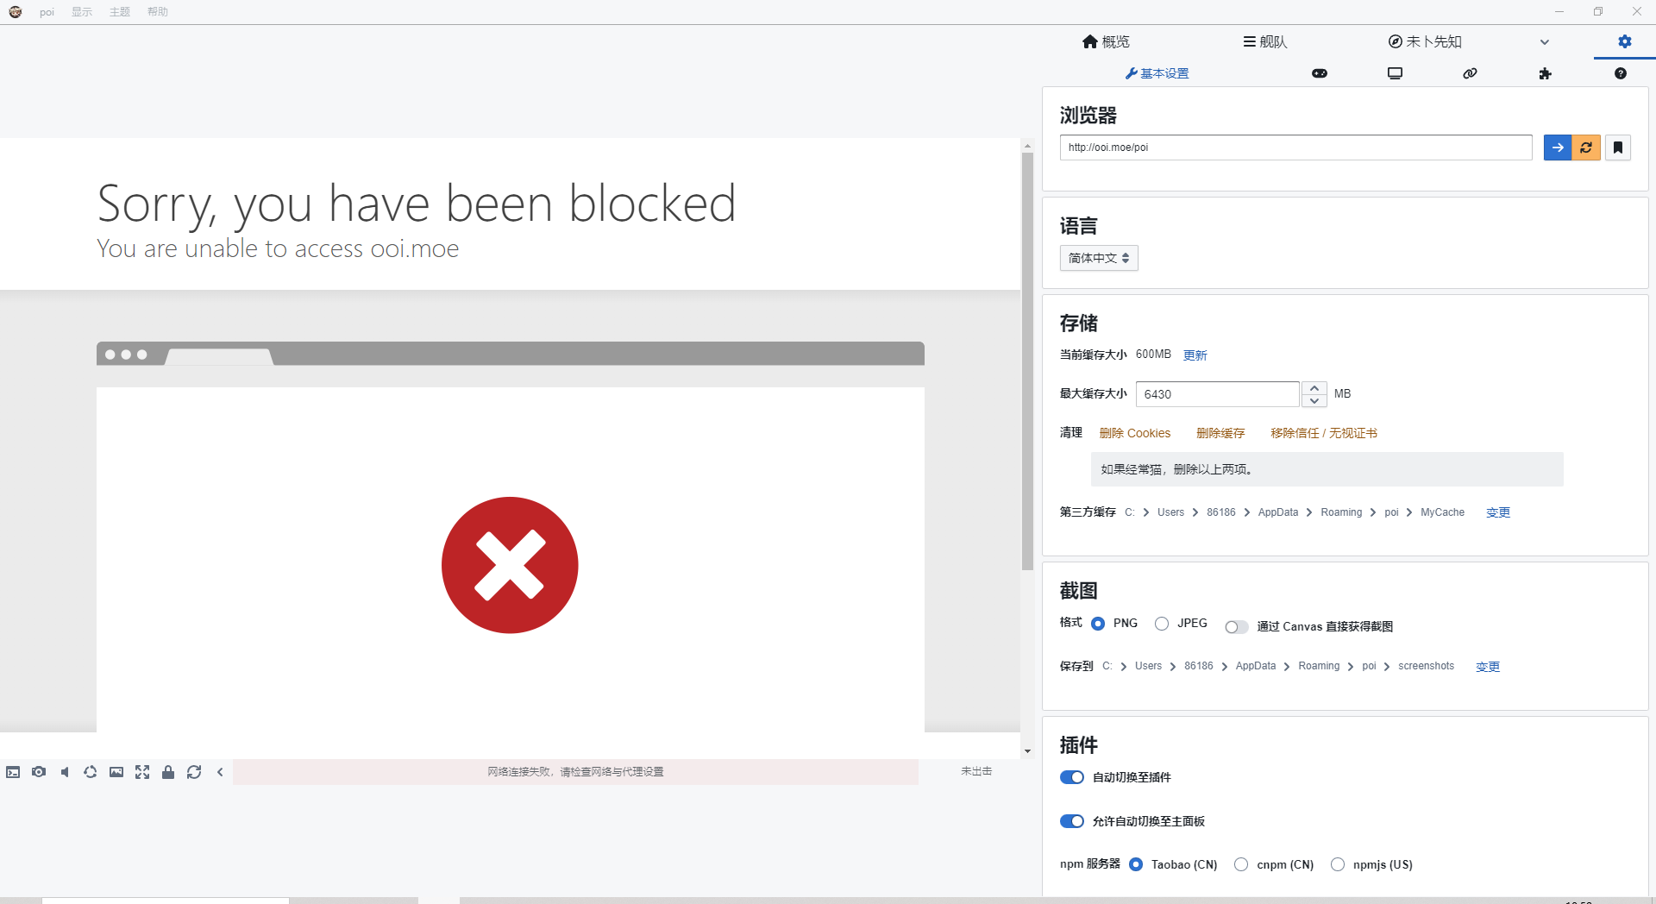Viewport: 1656px width, 904px height.
Task: Open puzzle-piece plugin settings tab
Action: click(1545, 73)
